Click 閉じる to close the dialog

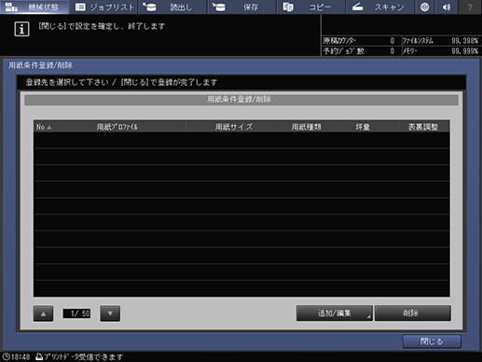[432, 341]
